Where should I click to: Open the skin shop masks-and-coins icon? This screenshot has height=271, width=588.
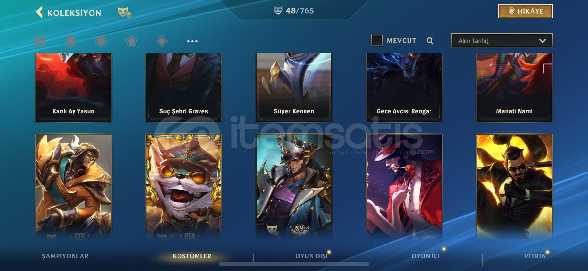pyautogui.click(x=124, y=12)
